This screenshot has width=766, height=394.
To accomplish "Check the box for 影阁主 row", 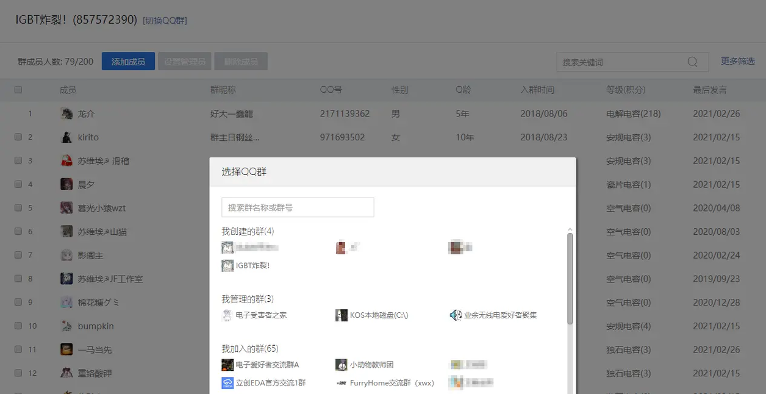I will (18, 255).
